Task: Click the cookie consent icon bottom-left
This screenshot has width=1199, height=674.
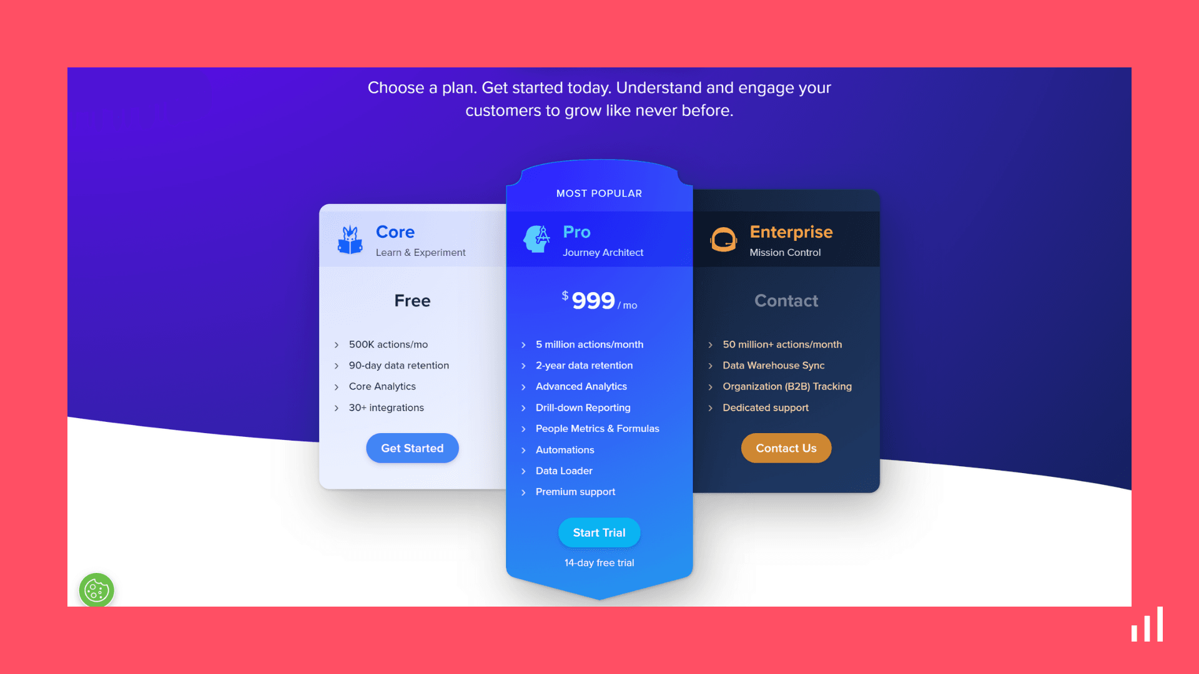Action: (x=96, y=590)
